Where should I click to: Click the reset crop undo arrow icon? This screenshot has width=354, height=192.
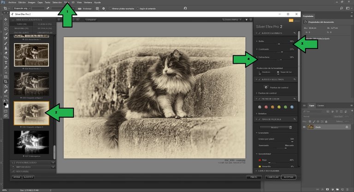coord(185,8)
